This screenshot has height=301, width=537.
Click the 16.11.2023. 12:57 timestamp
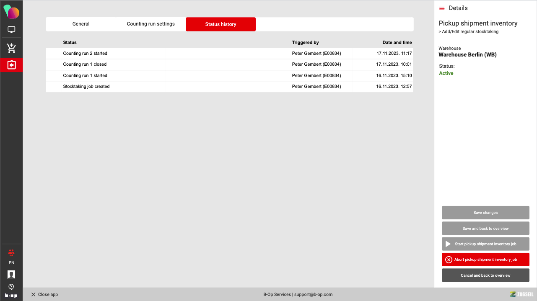(394, 87)
